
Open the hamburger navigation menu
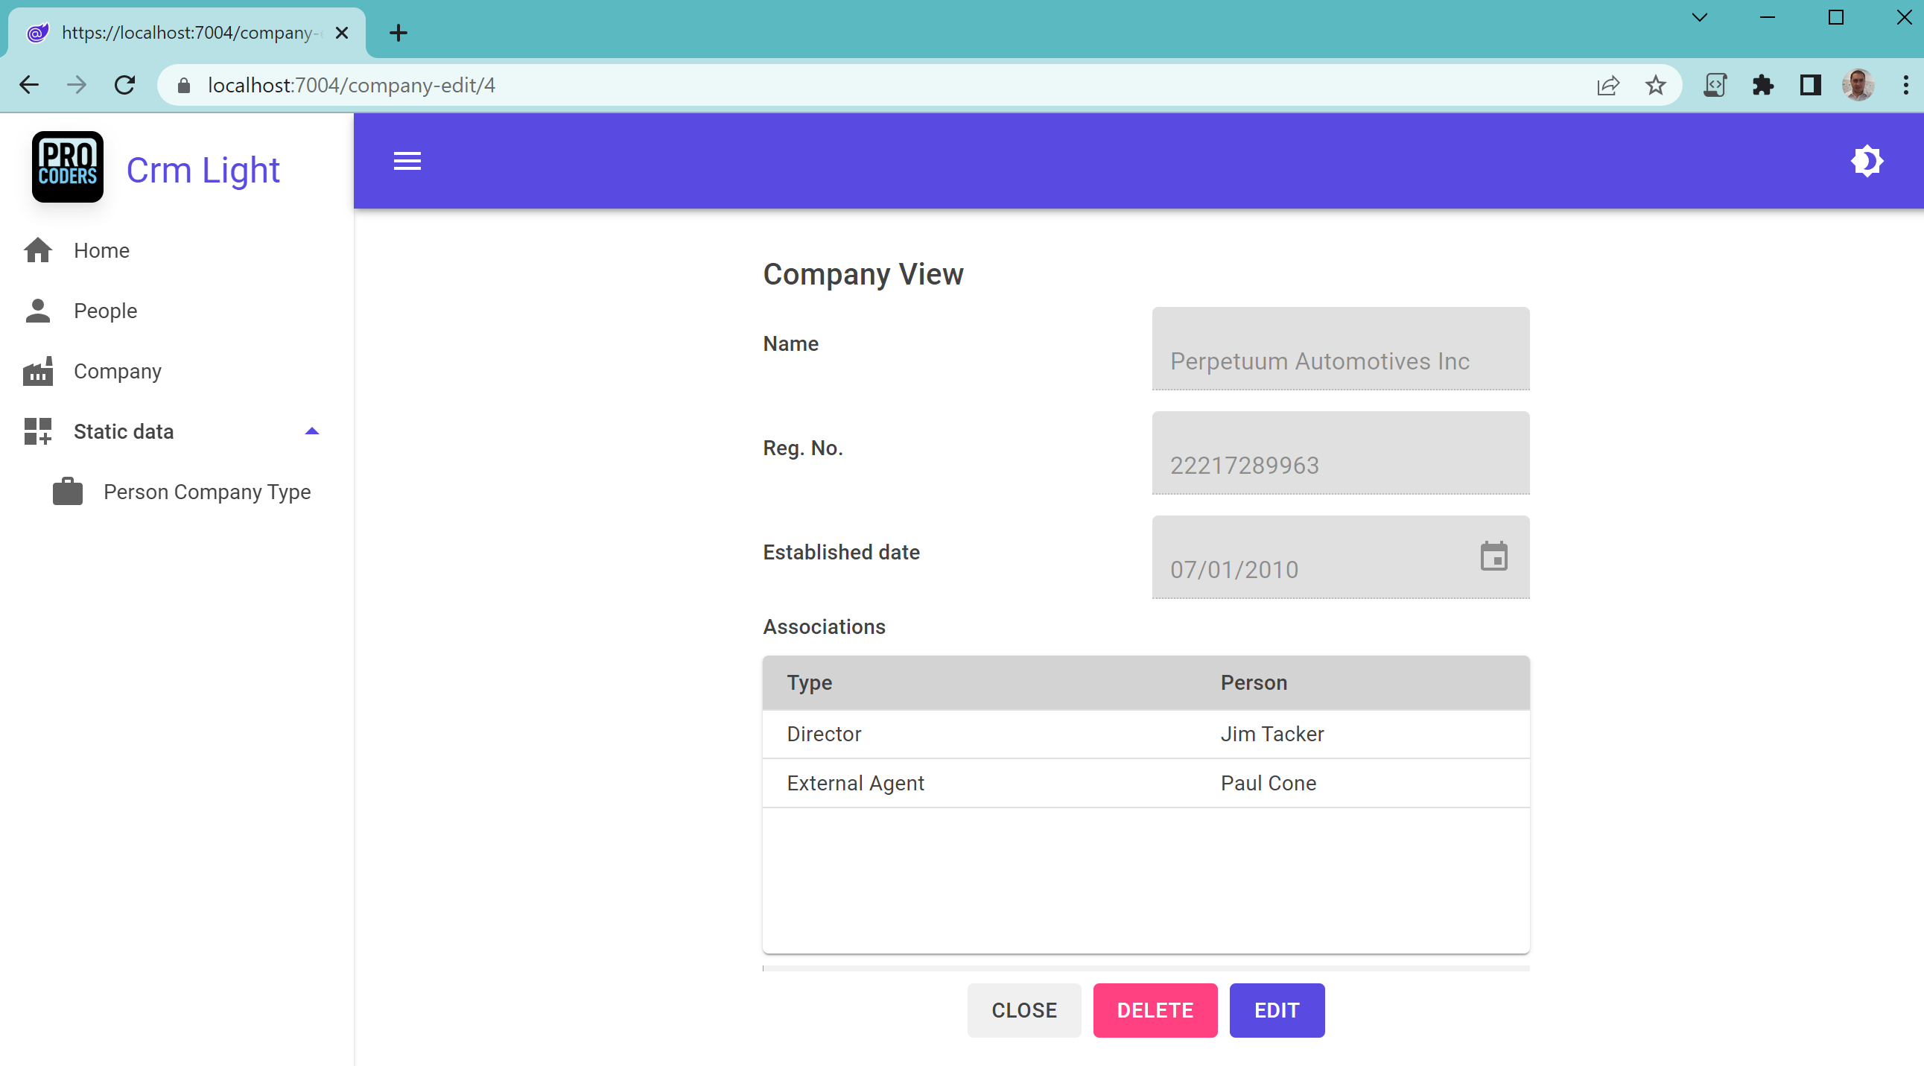pos(407,161)
